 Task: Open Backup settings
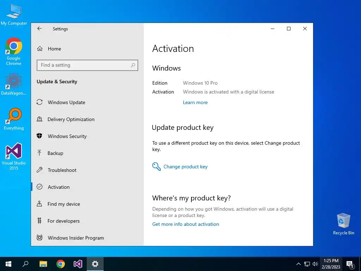(x=87, y=153)
